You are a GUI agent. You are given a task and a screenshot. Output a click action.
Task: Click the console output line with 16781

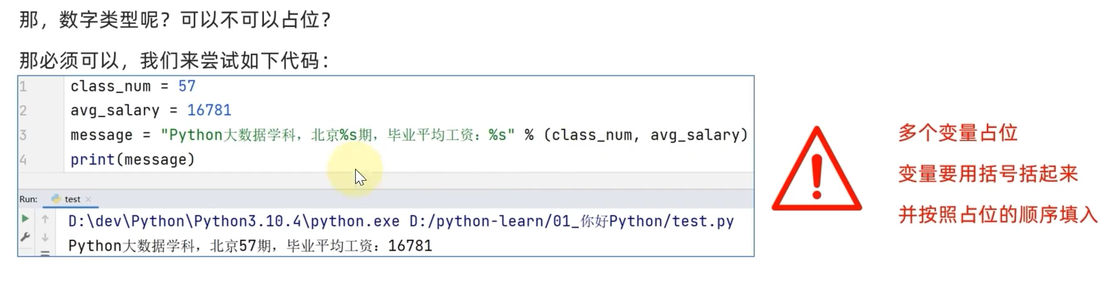click(x=250, y=246)
